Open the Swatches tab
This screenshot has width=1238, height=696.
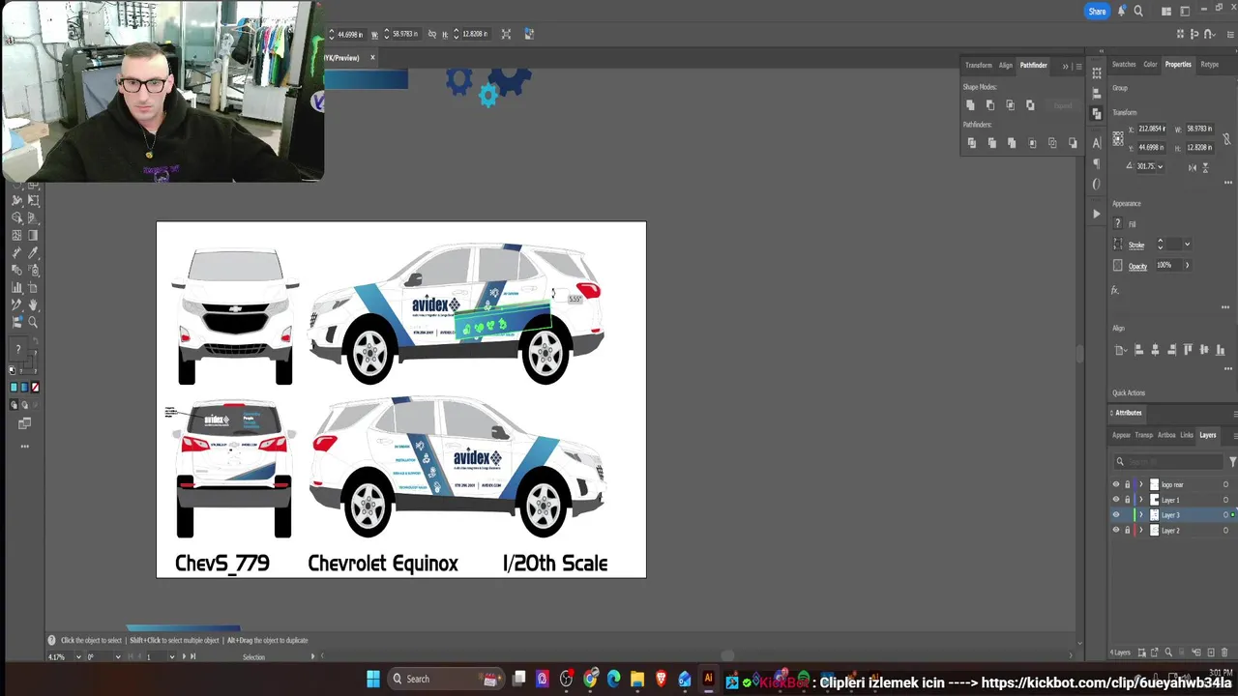click(x=1124, y=65)
